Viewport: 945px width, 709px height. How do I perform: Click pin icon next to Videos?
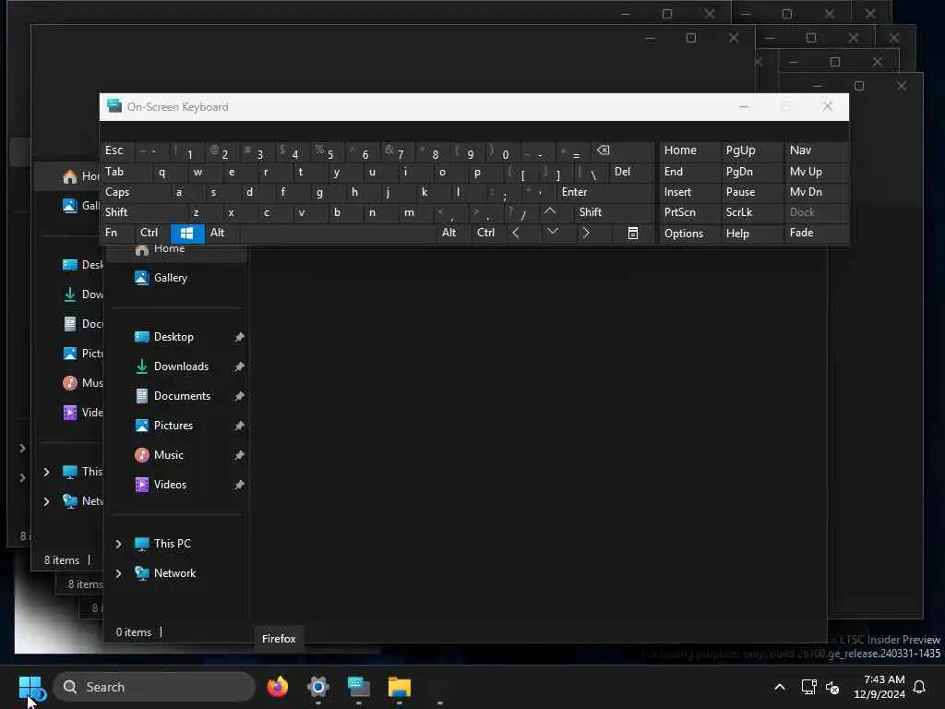[239, 485]
